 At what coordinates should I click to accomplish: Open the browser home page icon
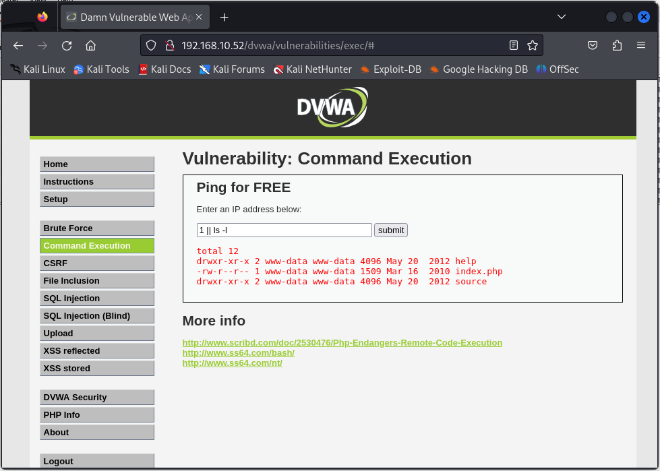point(90,45)
